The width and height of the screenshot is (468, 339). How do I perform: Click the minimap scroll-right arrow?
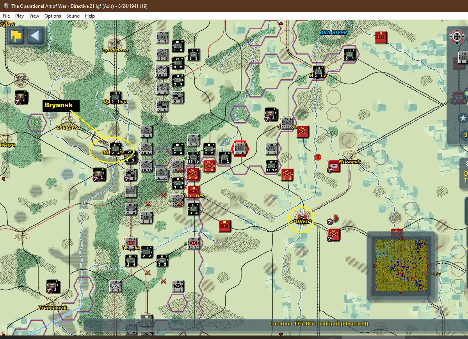click(x=429, y=266)
